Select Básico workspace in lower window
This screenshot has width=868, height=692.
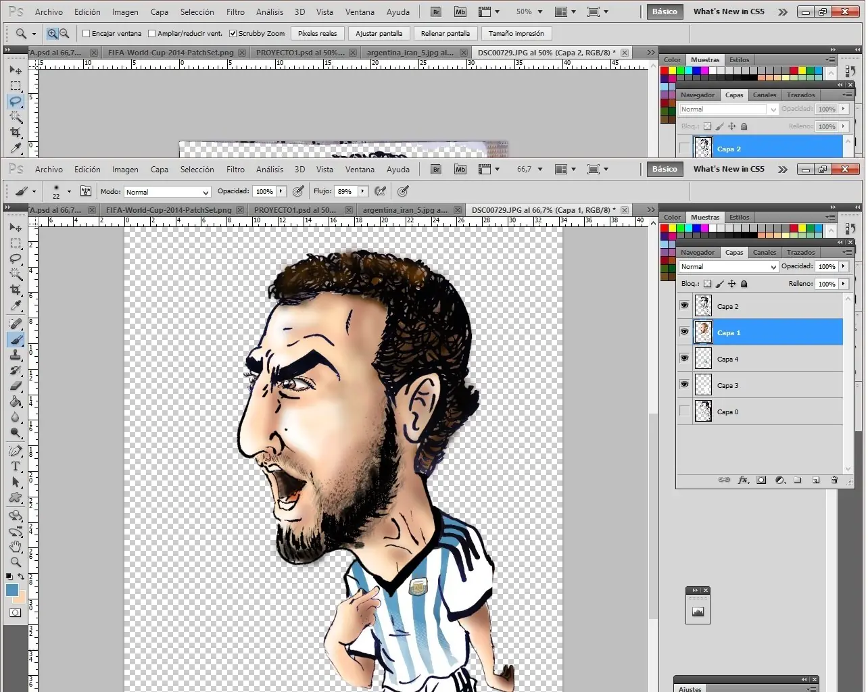click(665, 169)
